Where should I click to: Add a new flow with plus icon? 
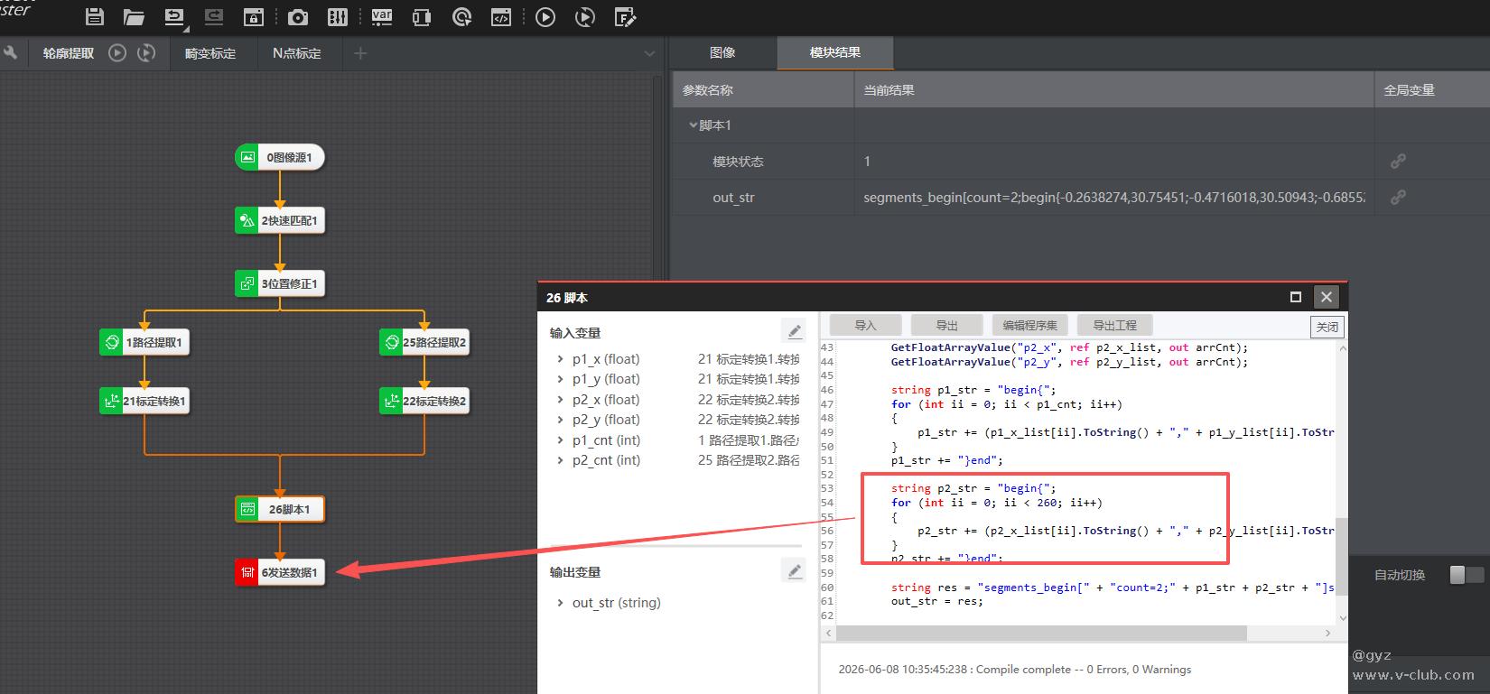360,53
